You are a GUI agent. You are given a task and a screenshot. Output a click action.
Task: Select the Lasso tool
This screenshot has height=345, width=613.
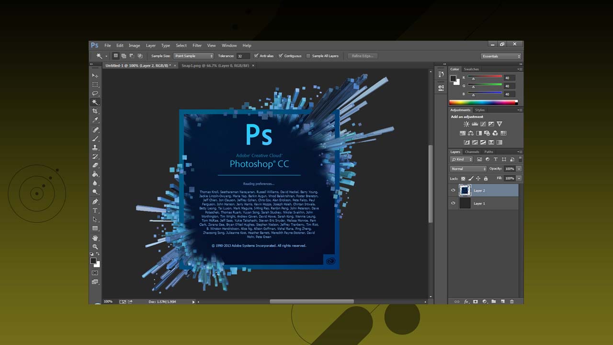pyautogui.click(x=95, y=93)
